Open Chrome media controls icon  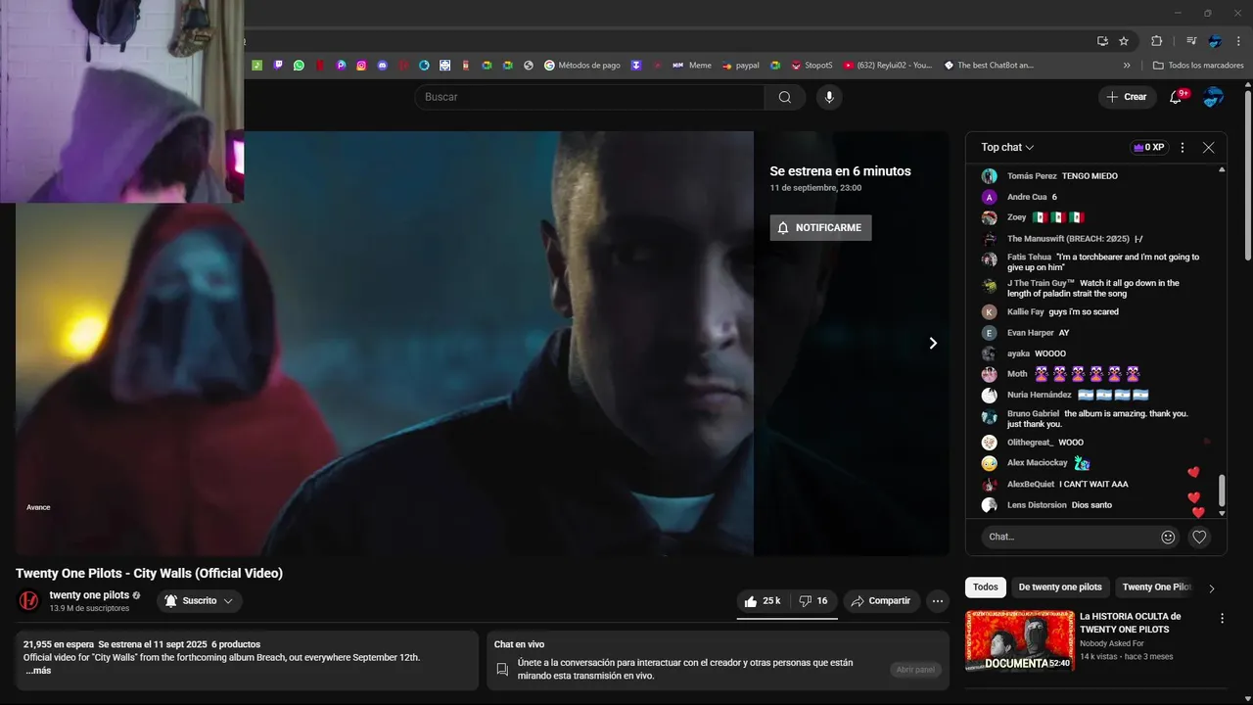point(1190,41)
